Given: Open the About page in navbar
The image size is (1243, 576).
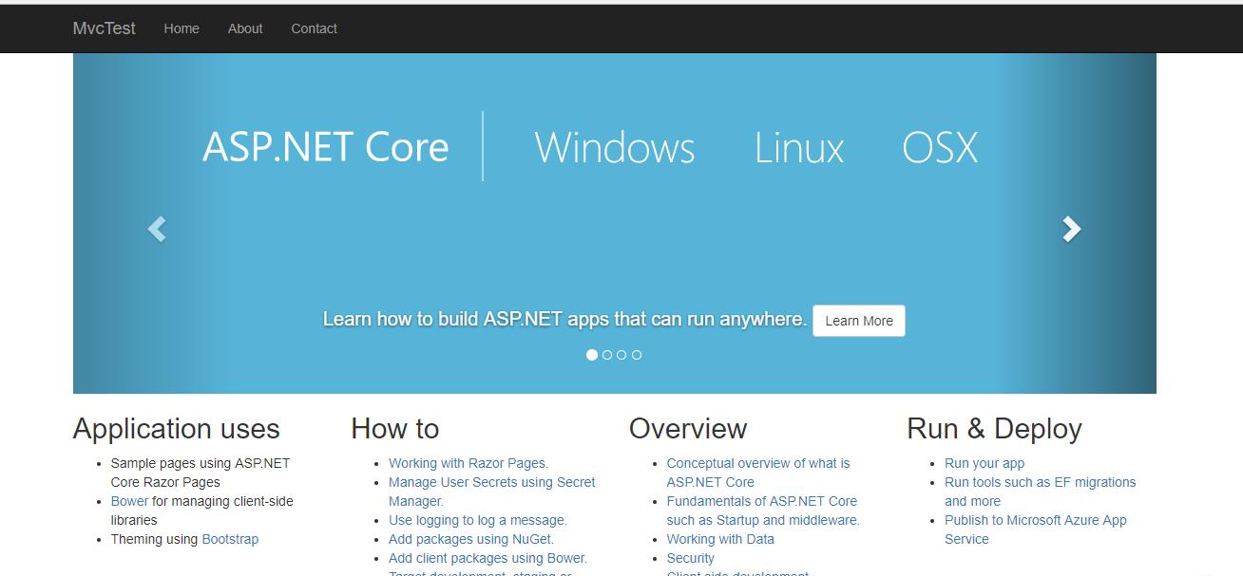Looking at the screenshot, I should (x=245, y=28).
